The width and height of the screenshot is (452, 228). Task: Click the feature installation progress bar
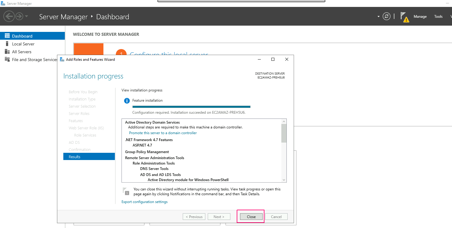click(x=191, y=106)
